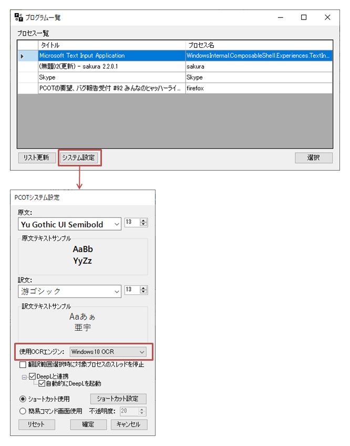Uncheck the DeepLと連携 checkbox
This screenshot has height=446, width=350.
point(33,376)
